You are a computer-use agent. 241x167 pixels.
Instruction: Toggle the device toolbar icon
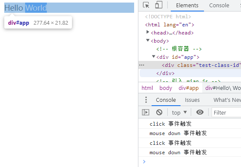[x=159, y=5]
